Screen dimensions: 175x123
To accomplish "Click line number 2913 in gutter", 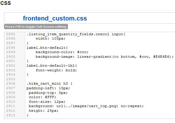I will pyautogui.click(x=10, y=115).
